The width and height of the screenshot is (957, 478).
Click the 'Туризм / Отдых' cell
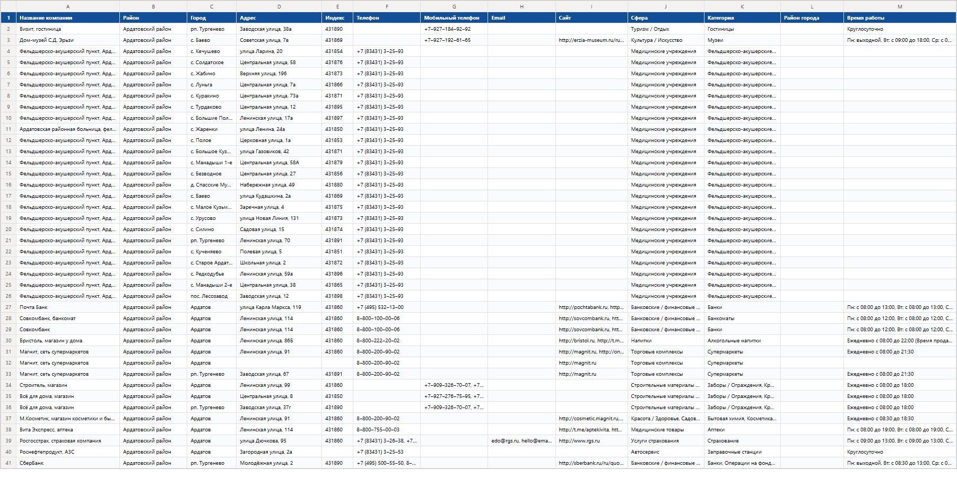(666, 29)
